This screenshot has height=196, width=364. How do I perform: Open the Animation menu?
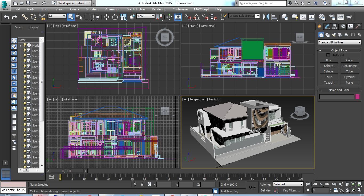112,9
